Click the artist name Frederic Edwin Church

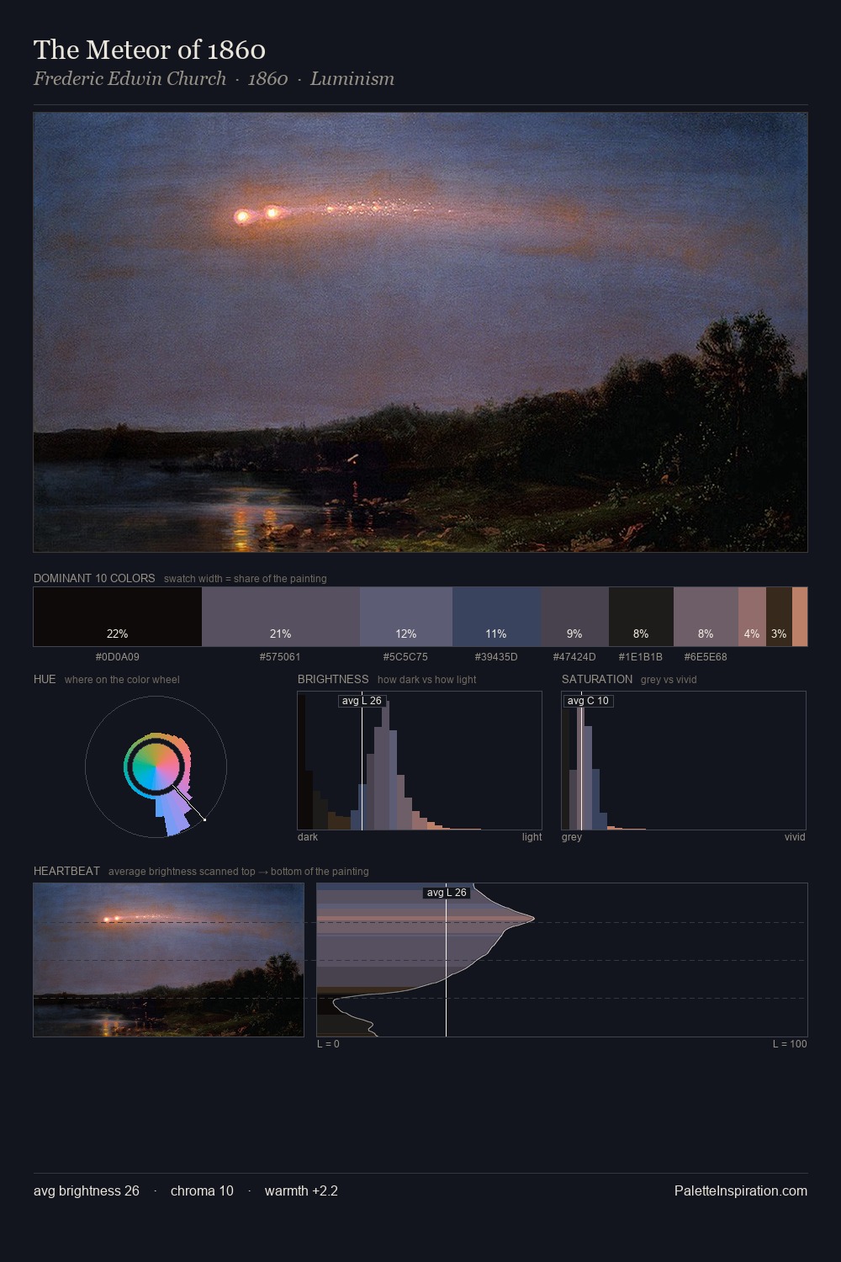coord(130,78)
